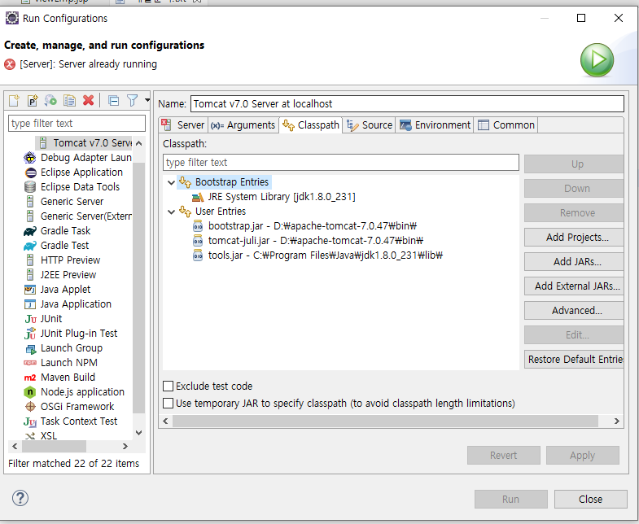The width and height of the screenshot is (639, 524).
Task: Switch to the Classpath tab
Action: pyautogui.click(x=311, y=125)
